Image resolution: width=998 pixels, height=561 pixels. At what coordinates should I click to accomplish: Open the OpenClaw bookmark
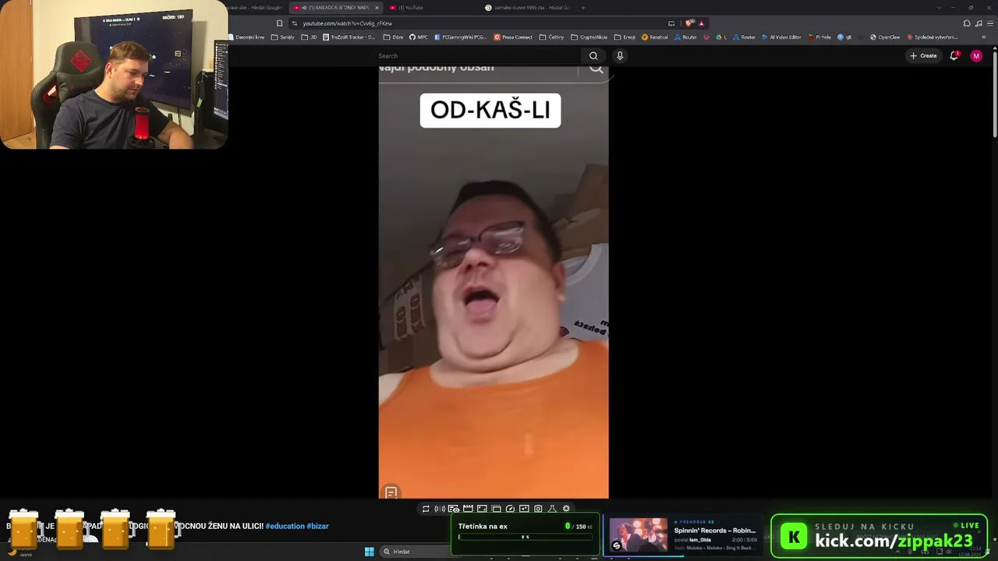885,37
